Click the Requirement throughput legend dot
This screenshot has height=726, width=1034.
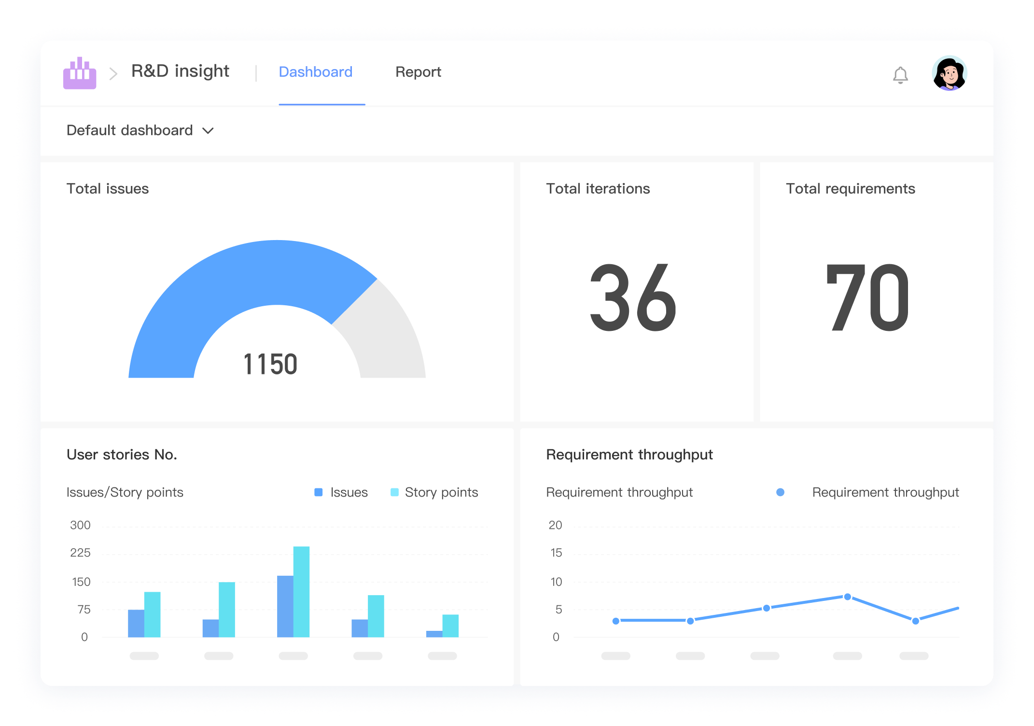tap(780, 492)
